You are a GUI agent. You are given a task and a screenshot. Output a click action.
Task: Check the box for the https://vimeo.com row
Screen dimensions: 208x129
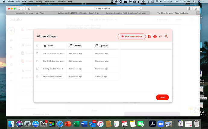[37, 77]
